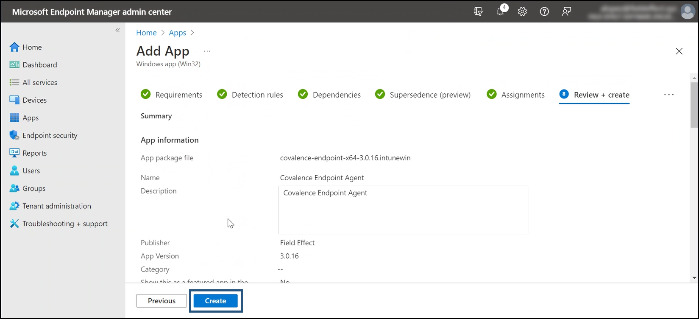Click the All services list icon
The height and width of the screenshot is (319, 699).
[14, 82]
